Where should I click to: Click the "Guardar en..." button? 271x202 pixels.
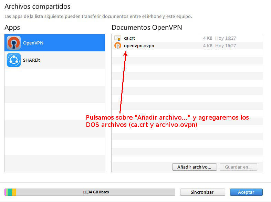238,167
